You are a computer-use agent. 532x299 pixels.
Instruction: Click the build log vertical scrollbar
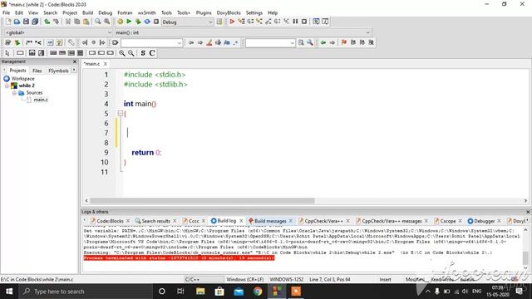pyautogui.click(x=525, y=258)
